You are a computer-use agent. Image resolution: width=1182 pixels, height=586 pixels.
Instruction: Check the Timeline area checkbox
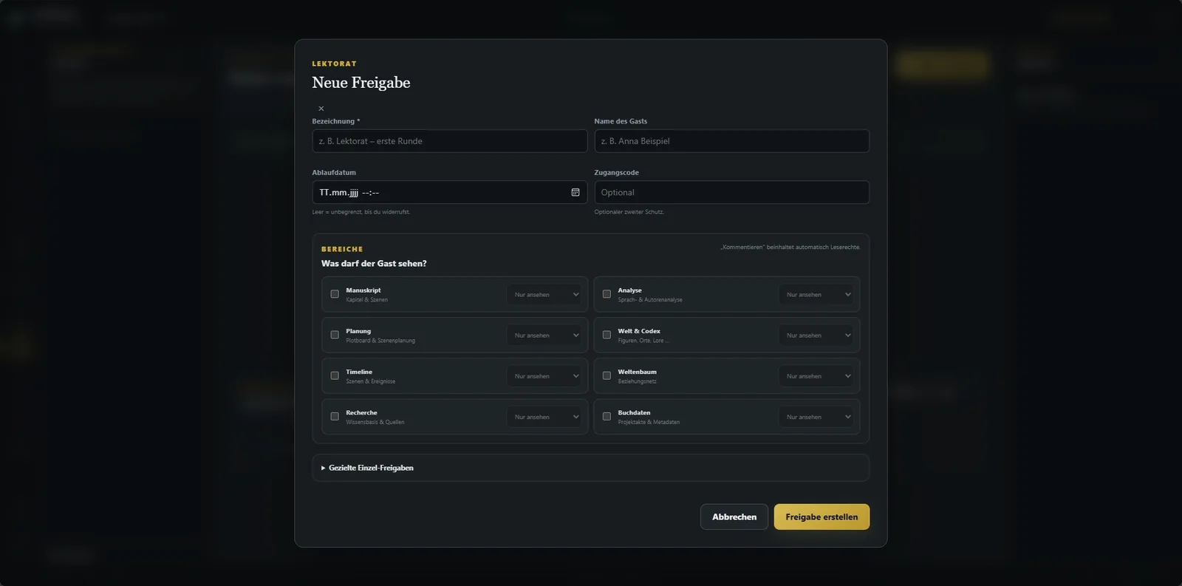tap(335, 375)
